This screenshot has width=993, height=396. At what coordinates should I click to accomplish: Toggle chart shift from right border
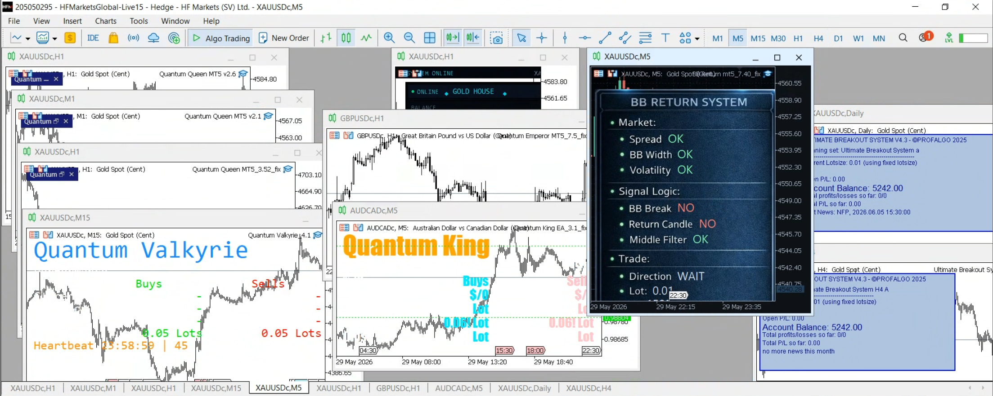tap(473, 38)
